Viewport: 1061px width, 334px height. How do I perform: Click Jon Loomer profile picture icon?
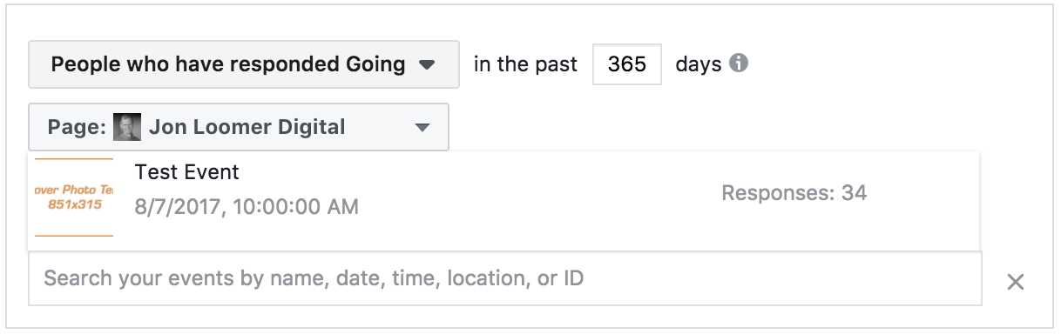click(x=127, y=127)
